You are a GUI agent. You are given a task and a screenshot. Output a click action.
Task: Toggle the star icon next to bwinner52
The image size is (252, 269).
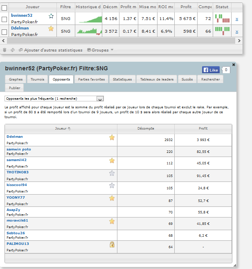51,16
